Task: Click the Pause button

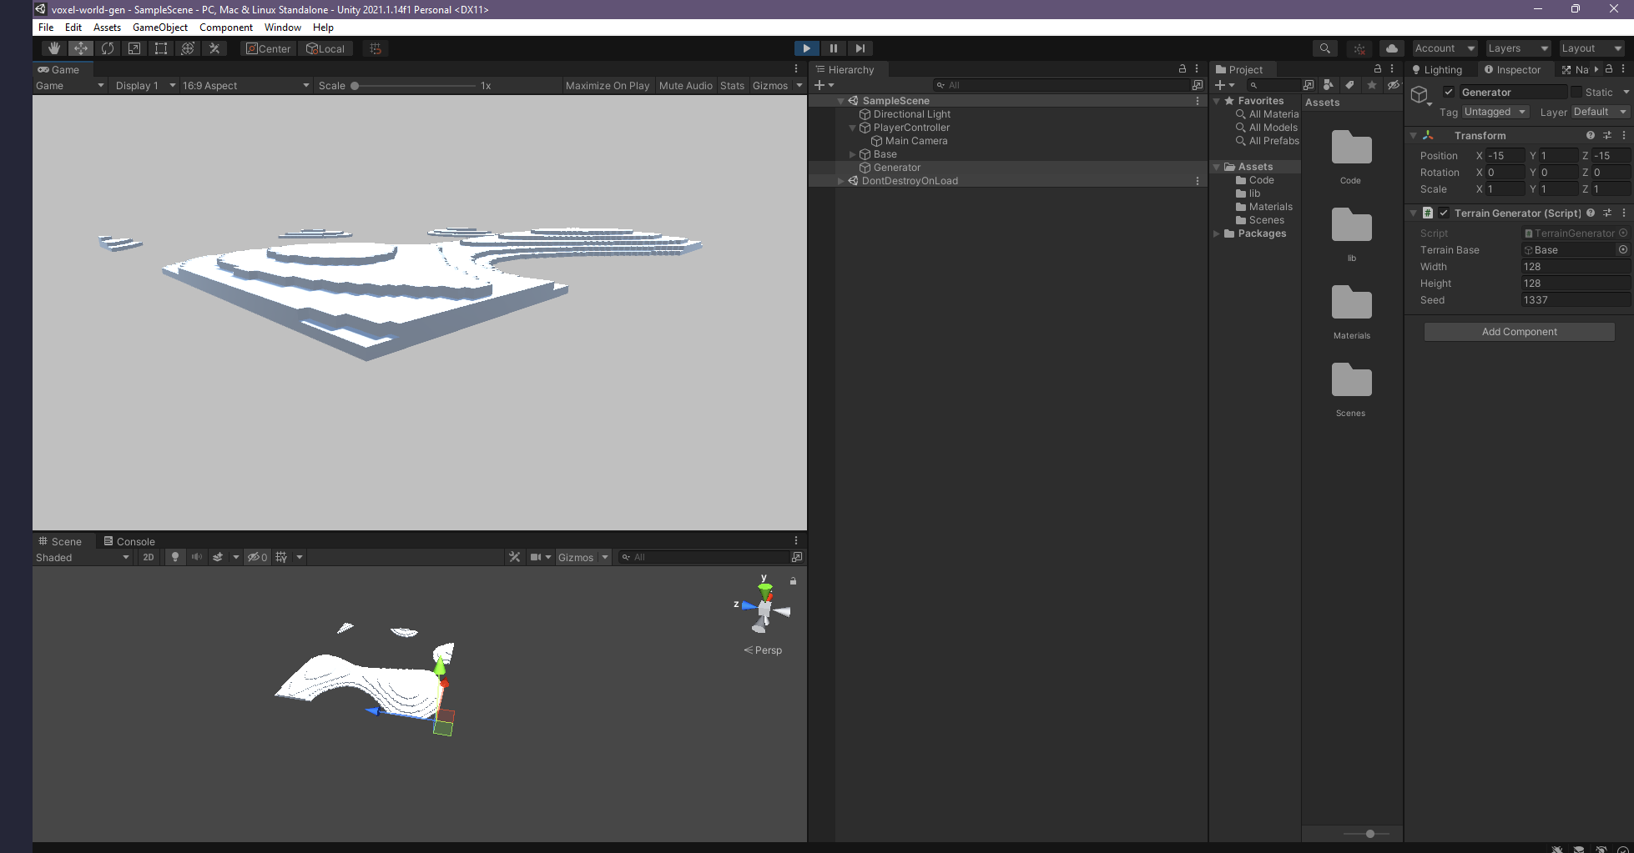Action: (833, 48)
